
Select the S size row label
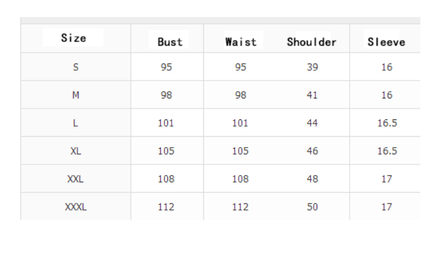(x=76, y=67)
